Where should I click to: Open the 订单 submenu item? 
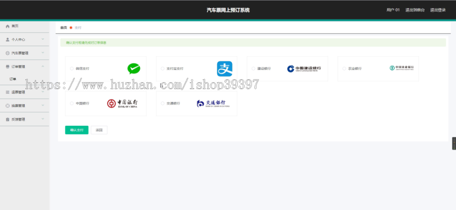point(13,79)
